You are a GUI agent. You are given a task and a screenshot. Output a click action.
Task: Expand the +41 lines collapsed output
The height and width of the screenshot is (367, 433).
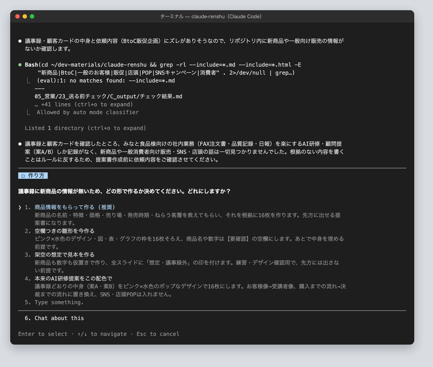click(x=84, y=104)
